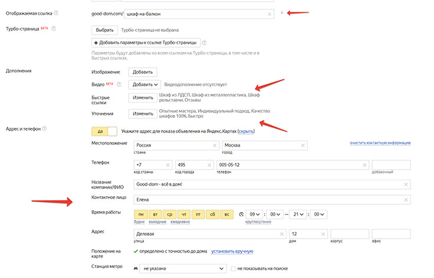Open the start hour 09 dropdown
This screenshot has height=278, width=434.
tap(255, 214)
